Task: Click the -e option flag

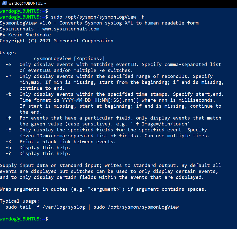Action: click(8, 65)
